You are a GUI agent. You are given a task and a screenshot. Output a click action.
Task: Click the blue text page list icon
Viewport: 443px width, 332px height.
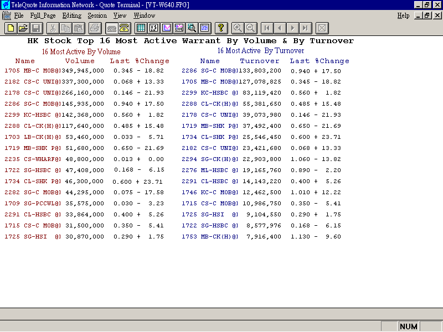tap(205, 28)
